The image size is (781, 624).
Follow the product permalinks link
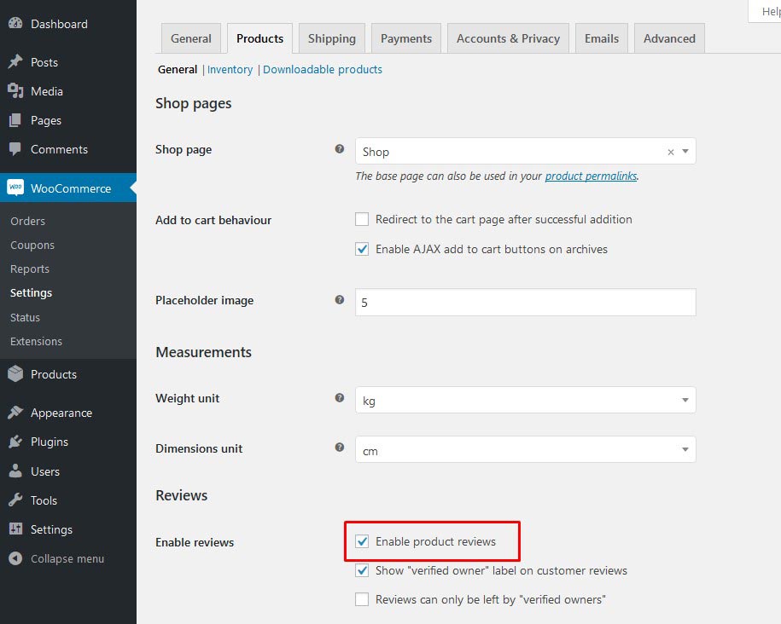tap(591, 176)
